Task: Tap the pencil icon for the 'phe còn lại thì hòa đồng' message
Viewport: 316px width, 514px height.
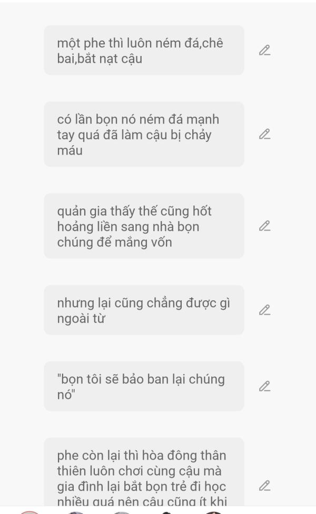Action: [264, 486]
